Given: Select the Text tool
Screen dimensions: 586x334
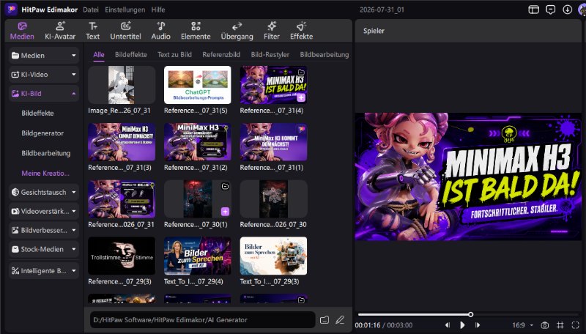Looking at the screenshot, I should (93, 31).
